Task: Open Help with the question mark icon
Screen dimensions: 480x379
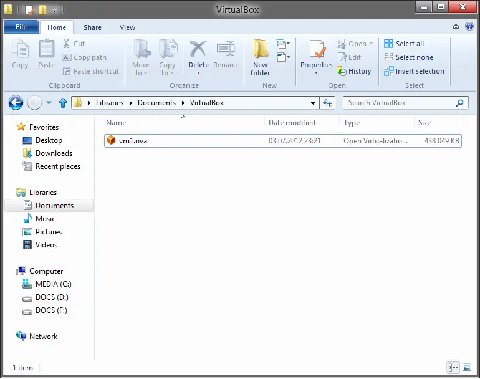Action: click(469, 26)
